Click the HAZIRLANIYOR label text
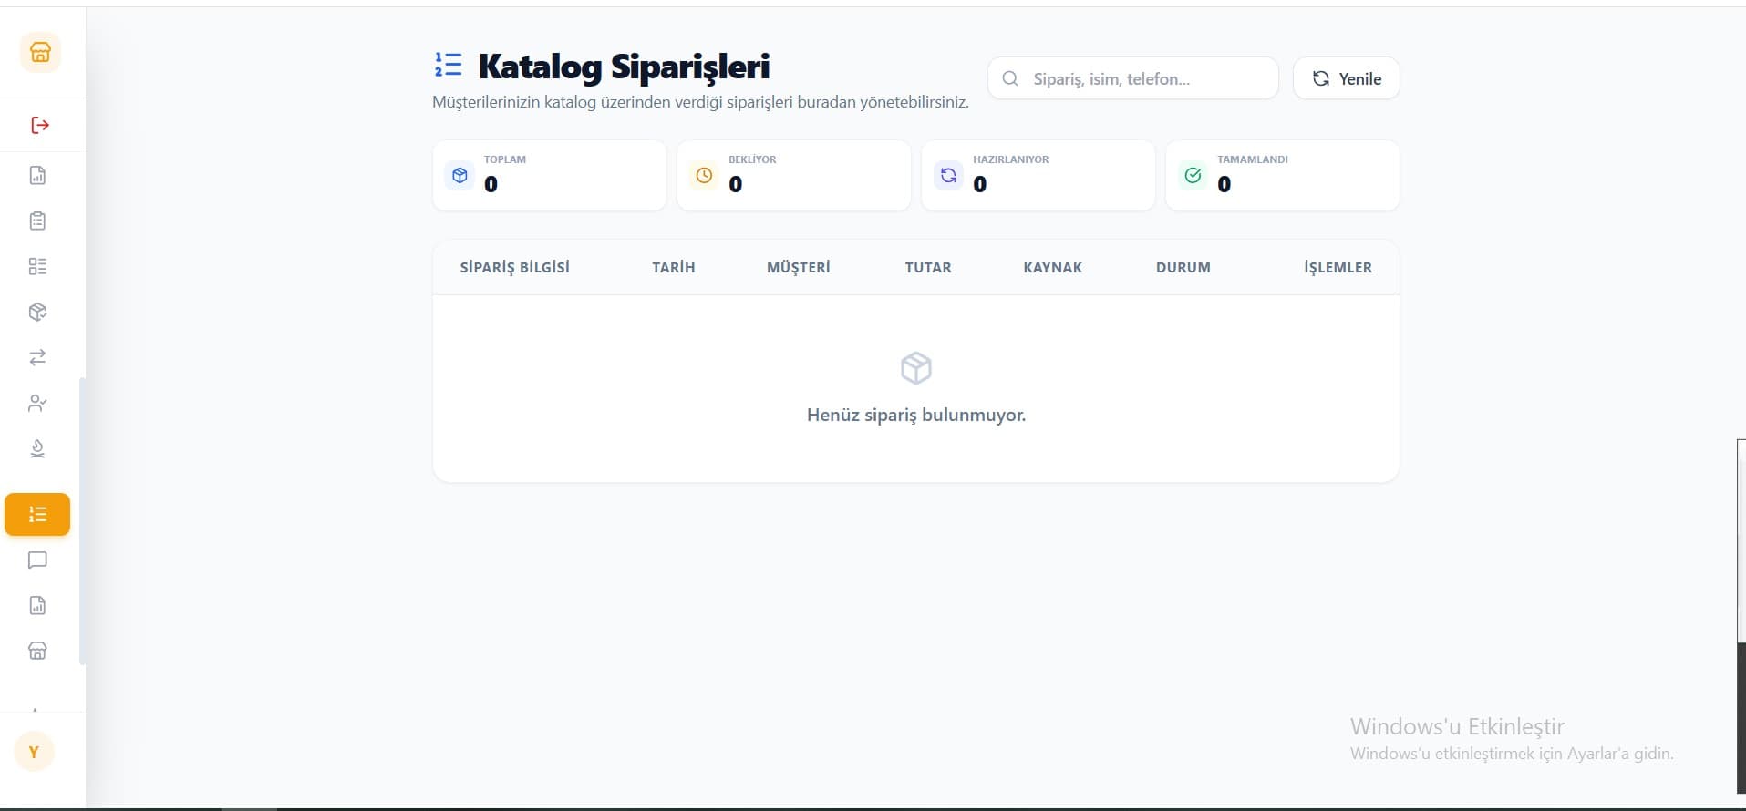1746x811 pixels. [x=1010, y=159]
